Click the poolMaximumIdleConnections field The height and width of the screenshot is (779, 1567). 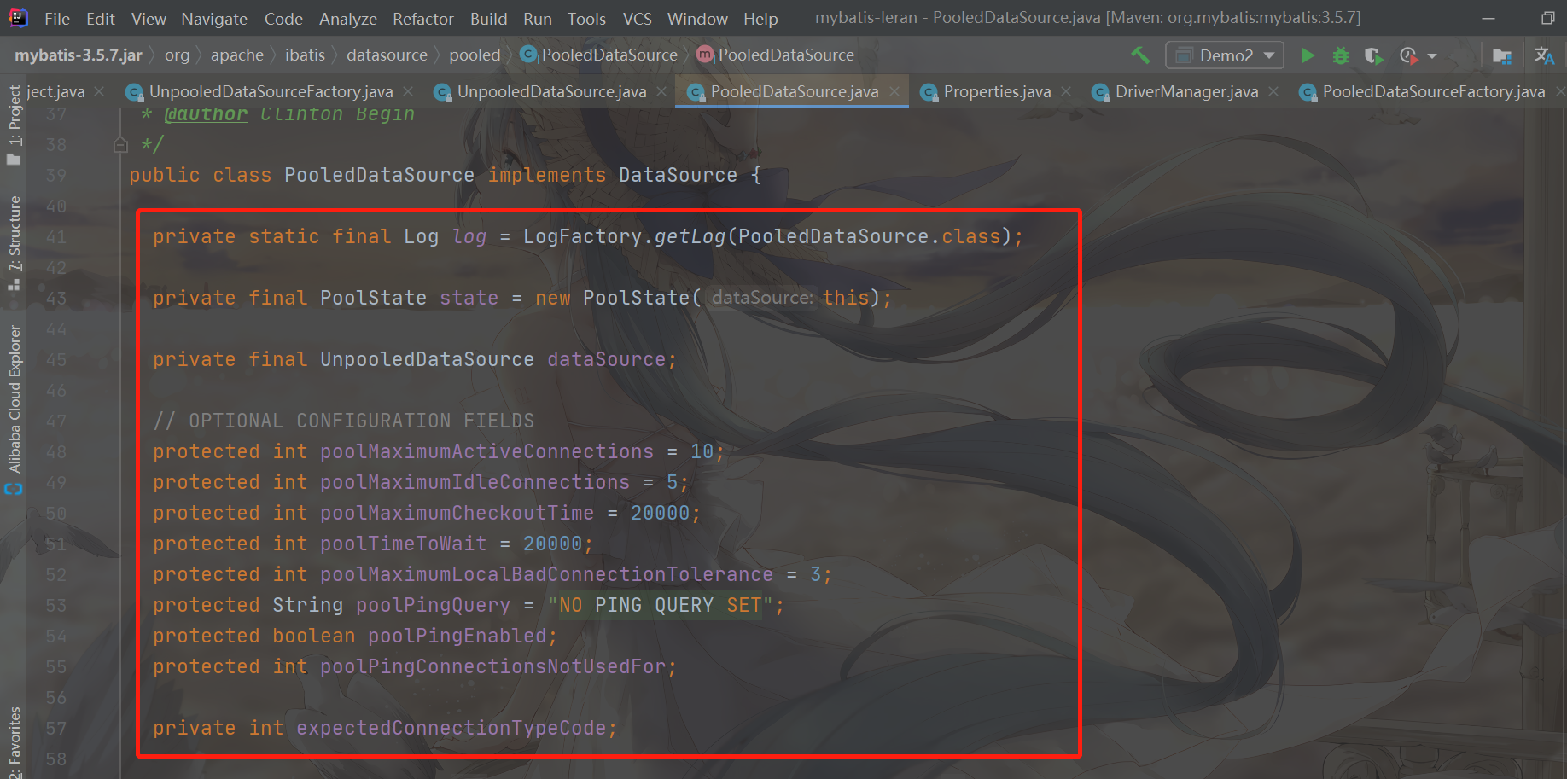[475, 482]
